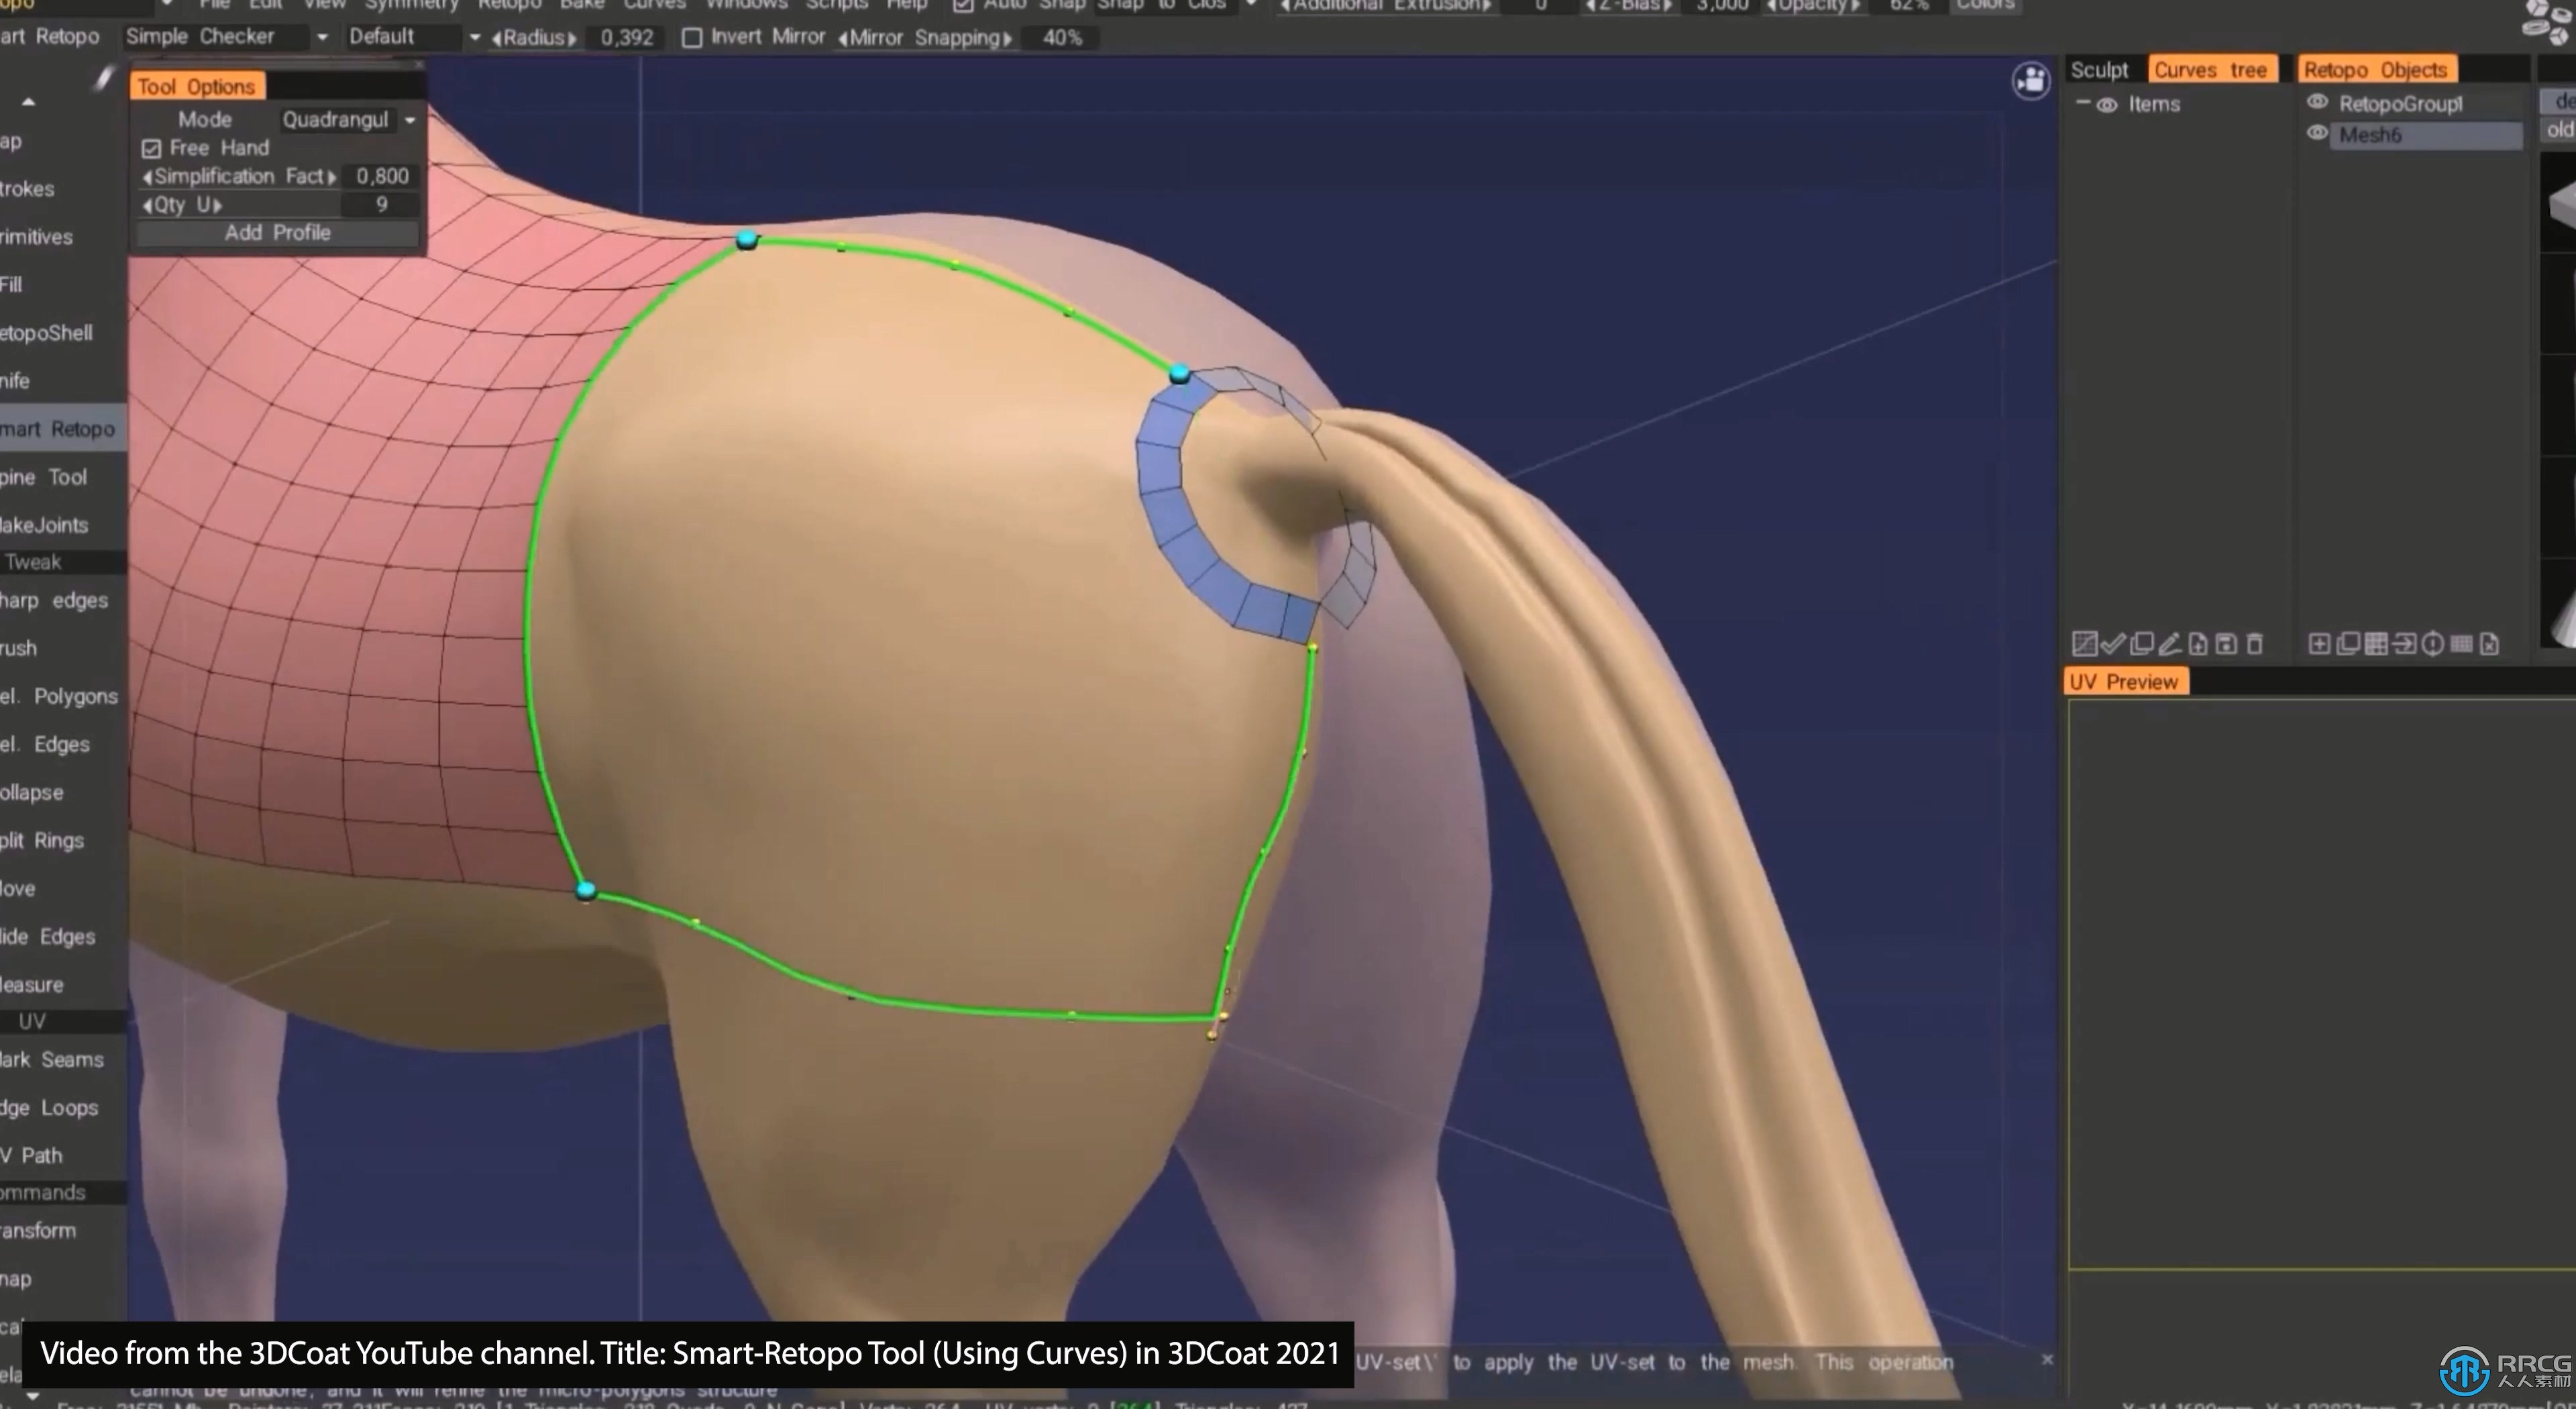Hide the Mesh6 layer via eye icon

[2317, 133]
